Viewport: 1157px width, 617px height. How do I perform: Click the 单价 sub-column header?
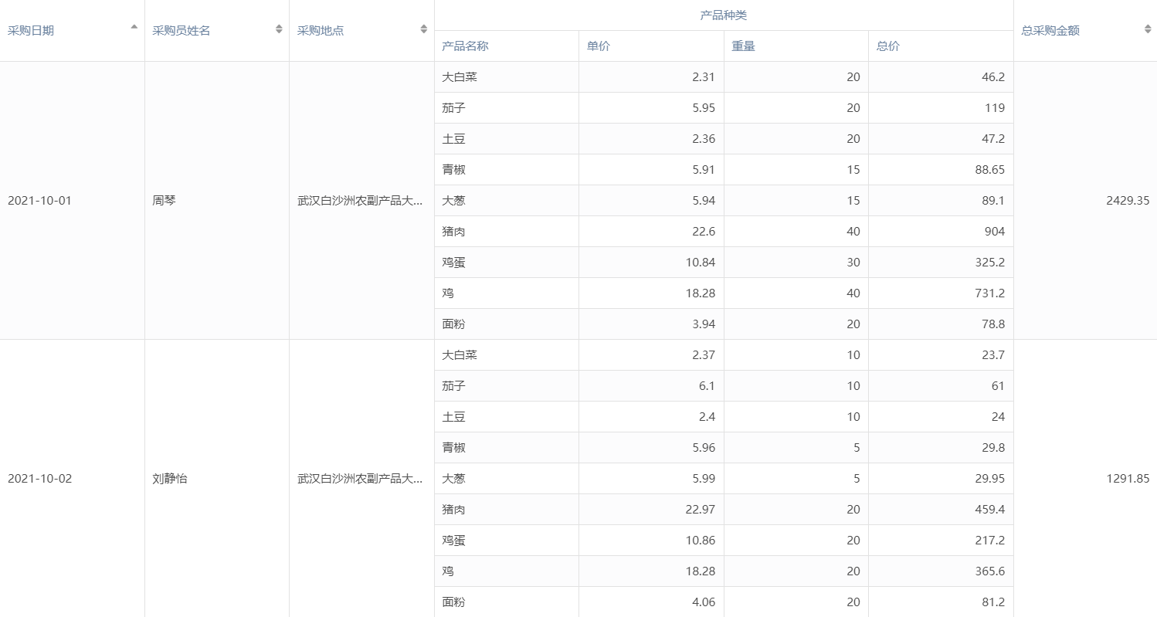click(599, 46)
